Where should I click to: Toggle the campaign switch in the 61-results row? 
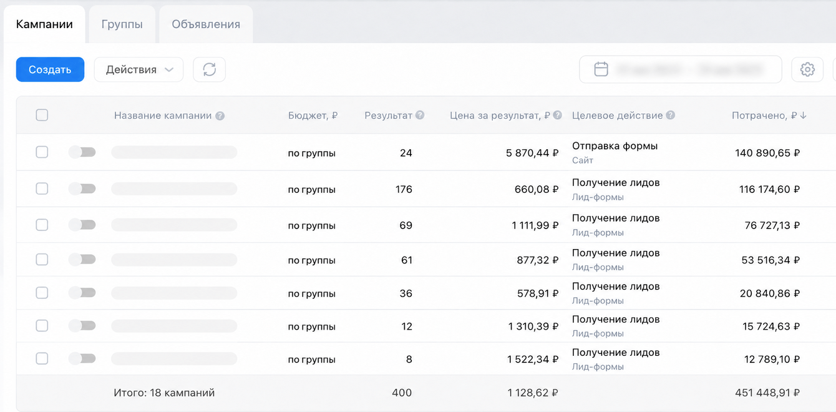pyautogui.click(x=82, y=260)
